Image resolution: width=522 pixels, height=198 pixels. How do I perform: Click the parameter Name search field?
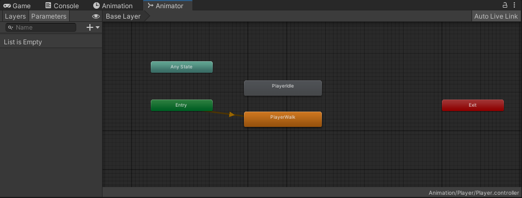(41, 27)
